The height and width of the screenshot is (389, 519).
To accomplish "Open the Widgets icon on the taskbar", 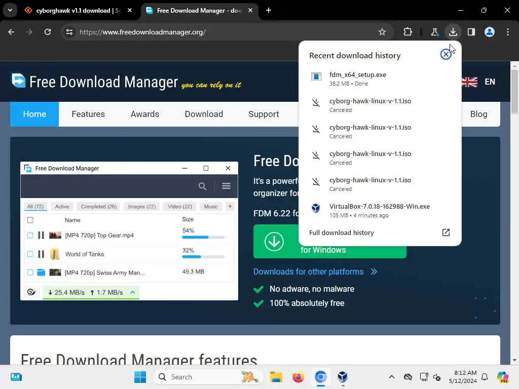I will 16,377.
